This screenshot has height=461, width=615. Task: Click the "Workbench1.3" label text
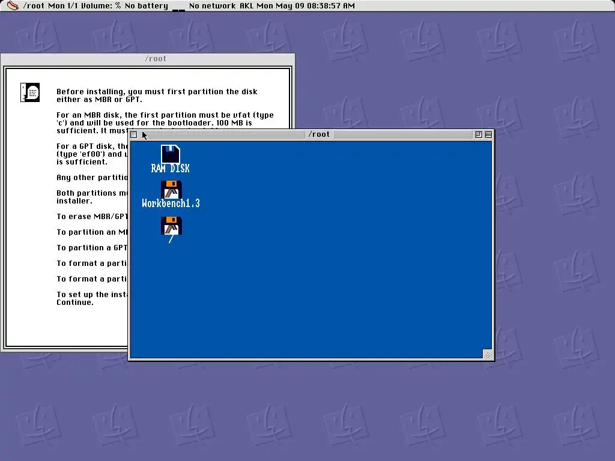click(x=171, y=203)
